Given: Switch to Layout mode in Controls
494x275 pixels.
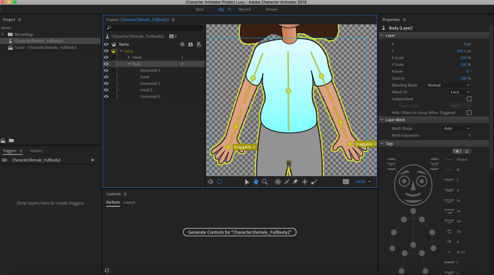Looking at the screenshot, I should 129,202.
